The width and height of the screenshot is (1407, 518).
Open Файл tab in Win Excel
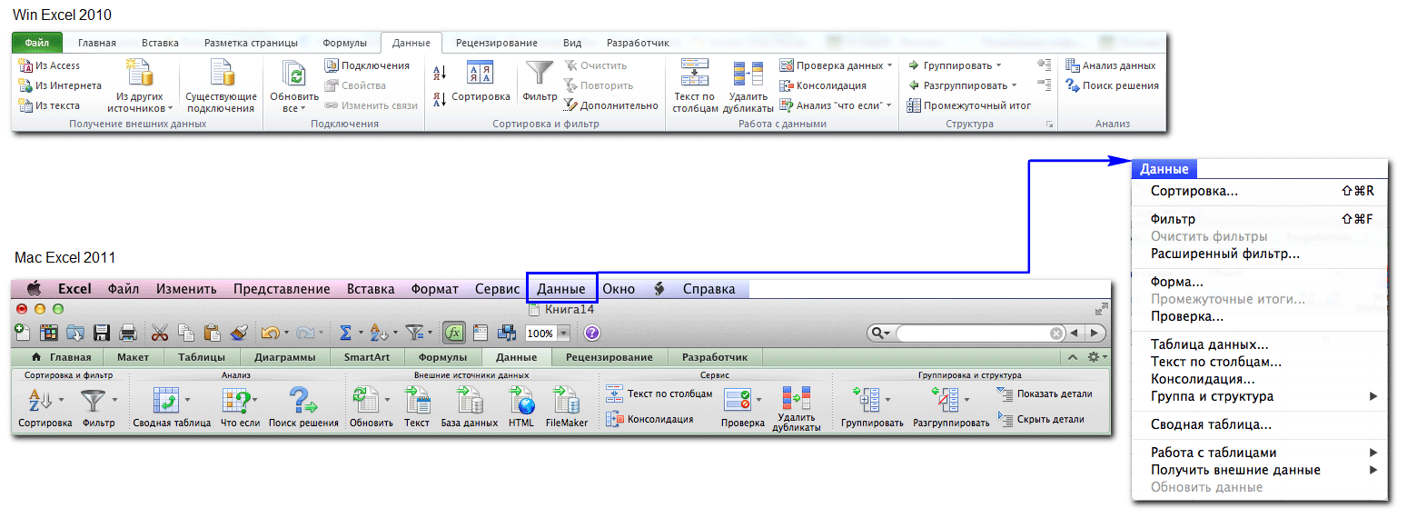(x=37, y=43)
